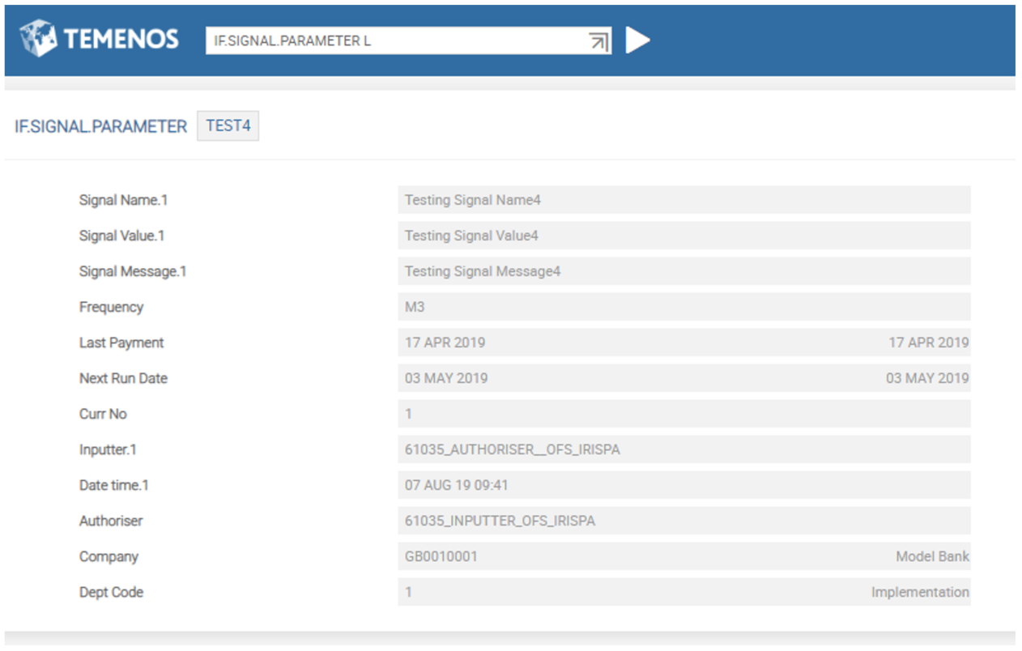Click the Model Bank enrichment text

click(932, 556)
